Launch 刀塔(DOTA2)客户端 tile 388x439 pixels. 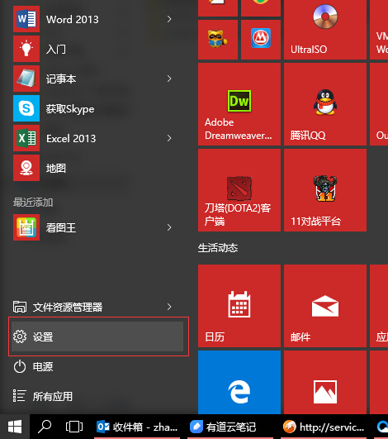tap(239, 190)
